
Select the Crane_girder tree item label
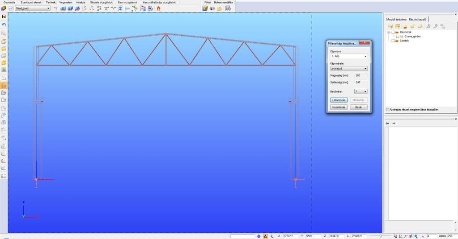tap(412, 37)
